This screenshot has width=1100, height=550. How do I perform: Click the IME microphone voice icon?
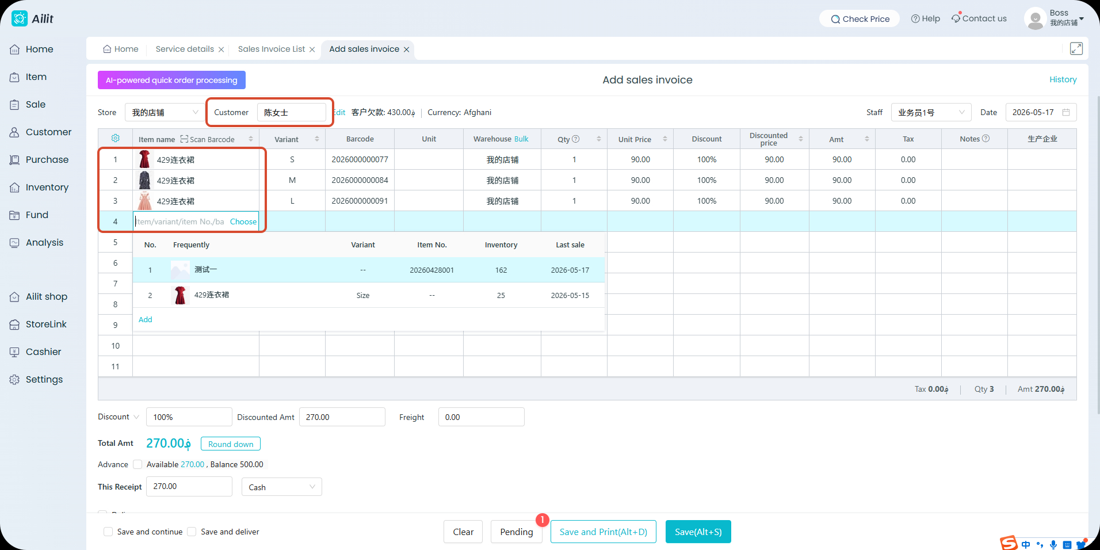[x=1053, y=545]
